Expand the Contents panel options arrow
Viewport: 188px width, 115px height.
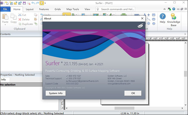185,34
